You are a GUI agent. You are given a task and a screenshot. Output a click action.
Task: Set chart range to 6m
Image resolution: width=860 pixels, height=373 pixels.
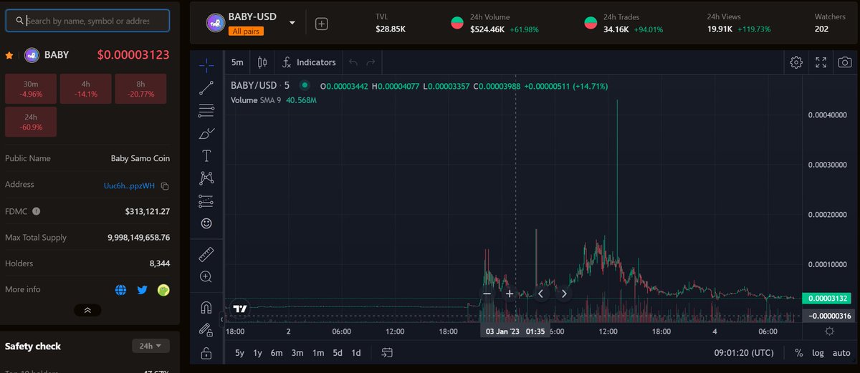(x=277, y=352)
